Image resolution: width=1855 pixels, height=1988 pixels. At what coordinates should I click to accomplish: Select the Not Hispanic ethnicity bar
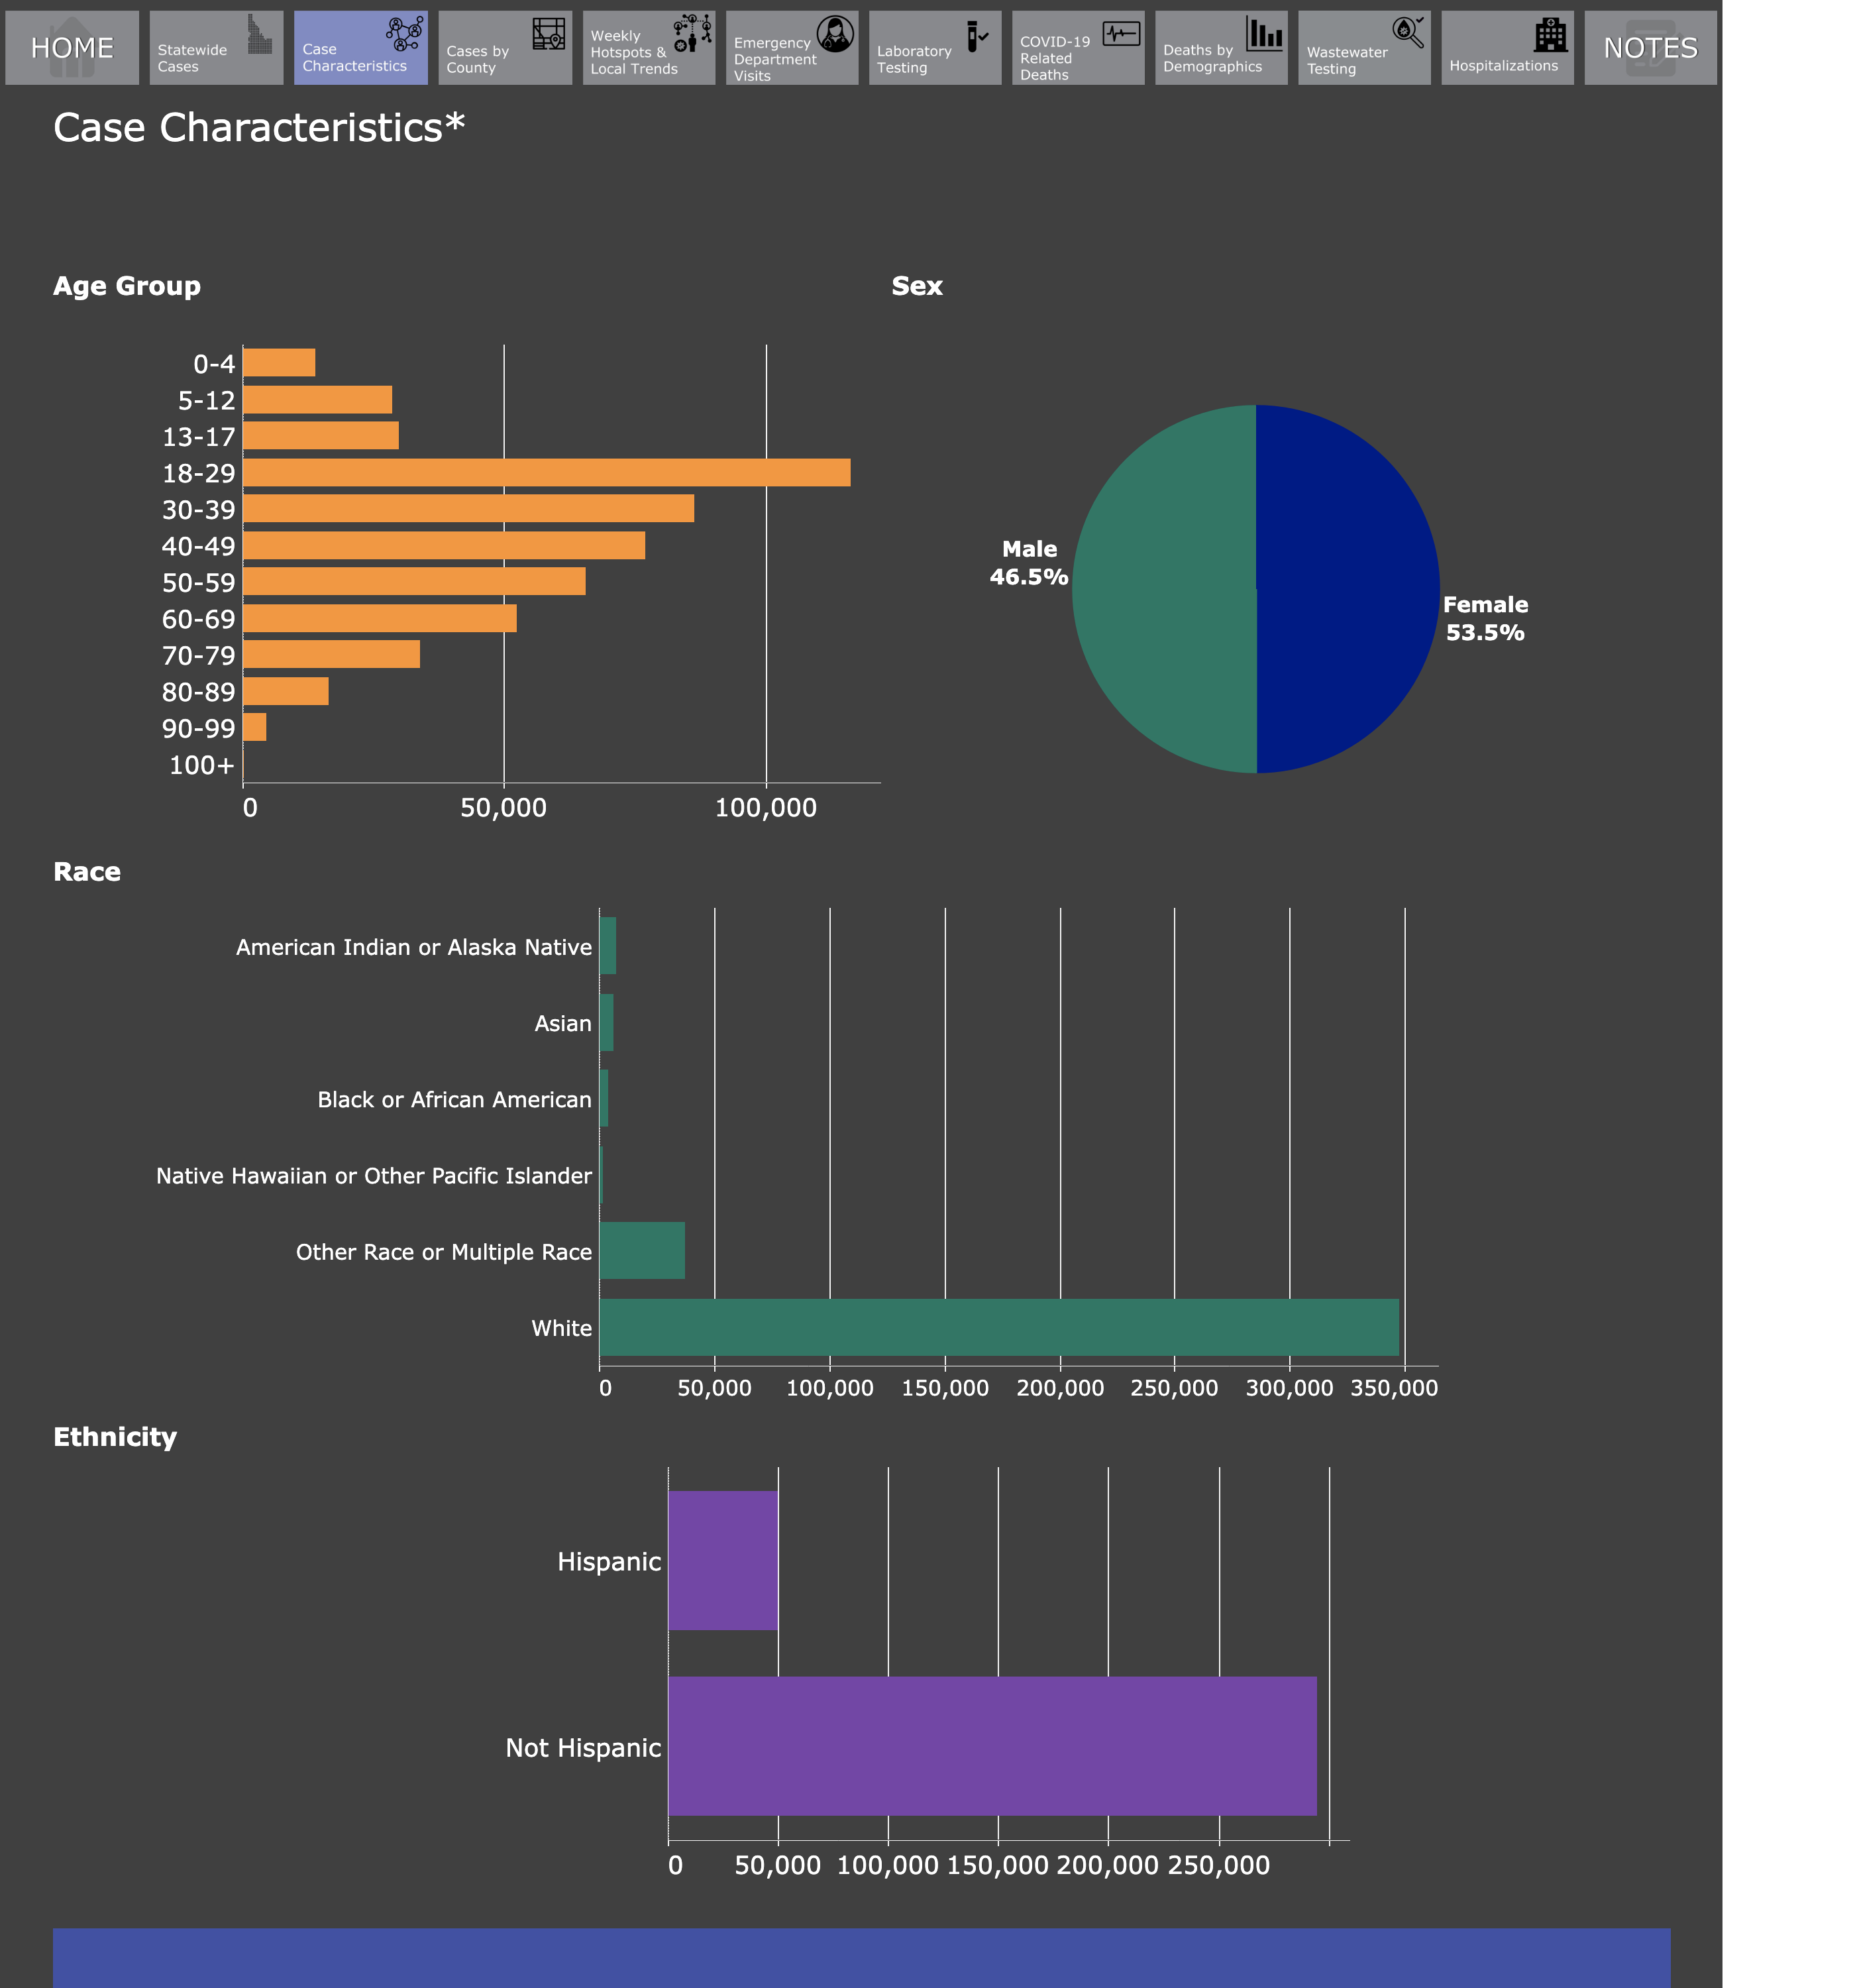992,1746
